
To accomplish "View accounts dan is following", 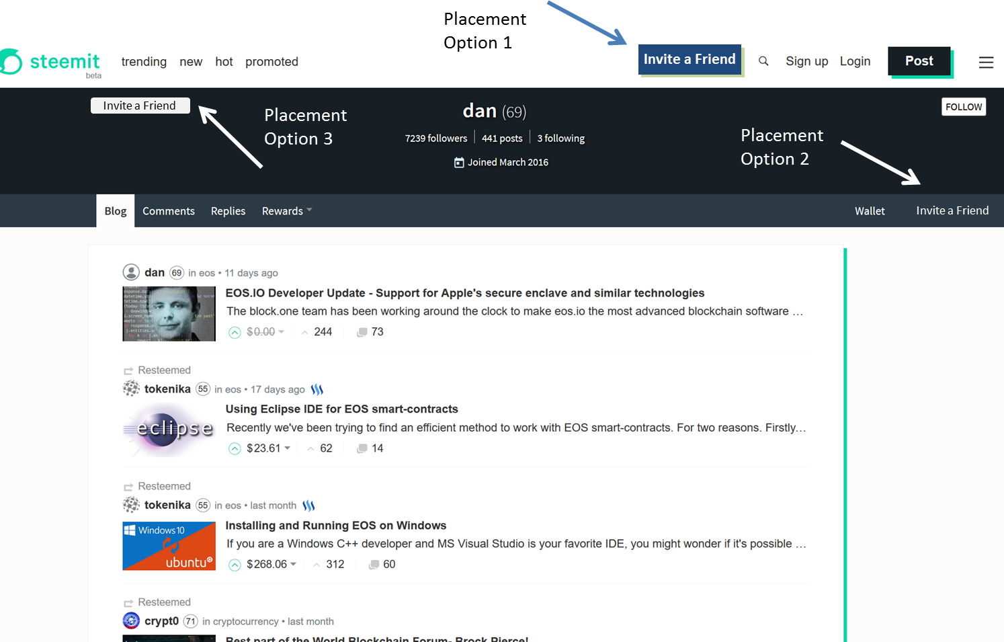I will (x=560, y=138).
